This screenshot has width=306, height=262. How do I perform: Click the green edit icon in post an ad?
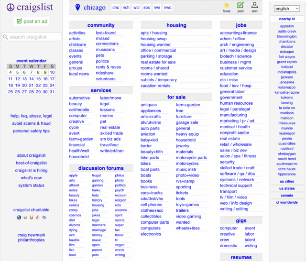coord(19,21)
